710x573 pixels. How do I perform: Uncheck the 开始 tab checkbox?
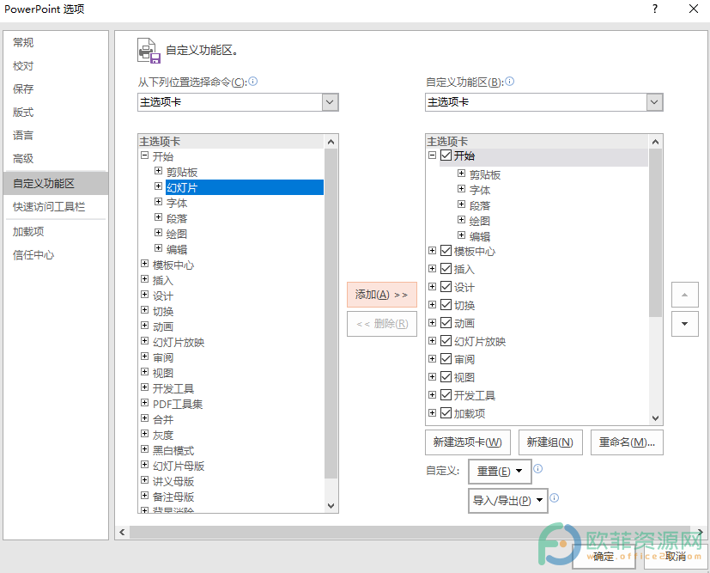click(x=446, y=155)
